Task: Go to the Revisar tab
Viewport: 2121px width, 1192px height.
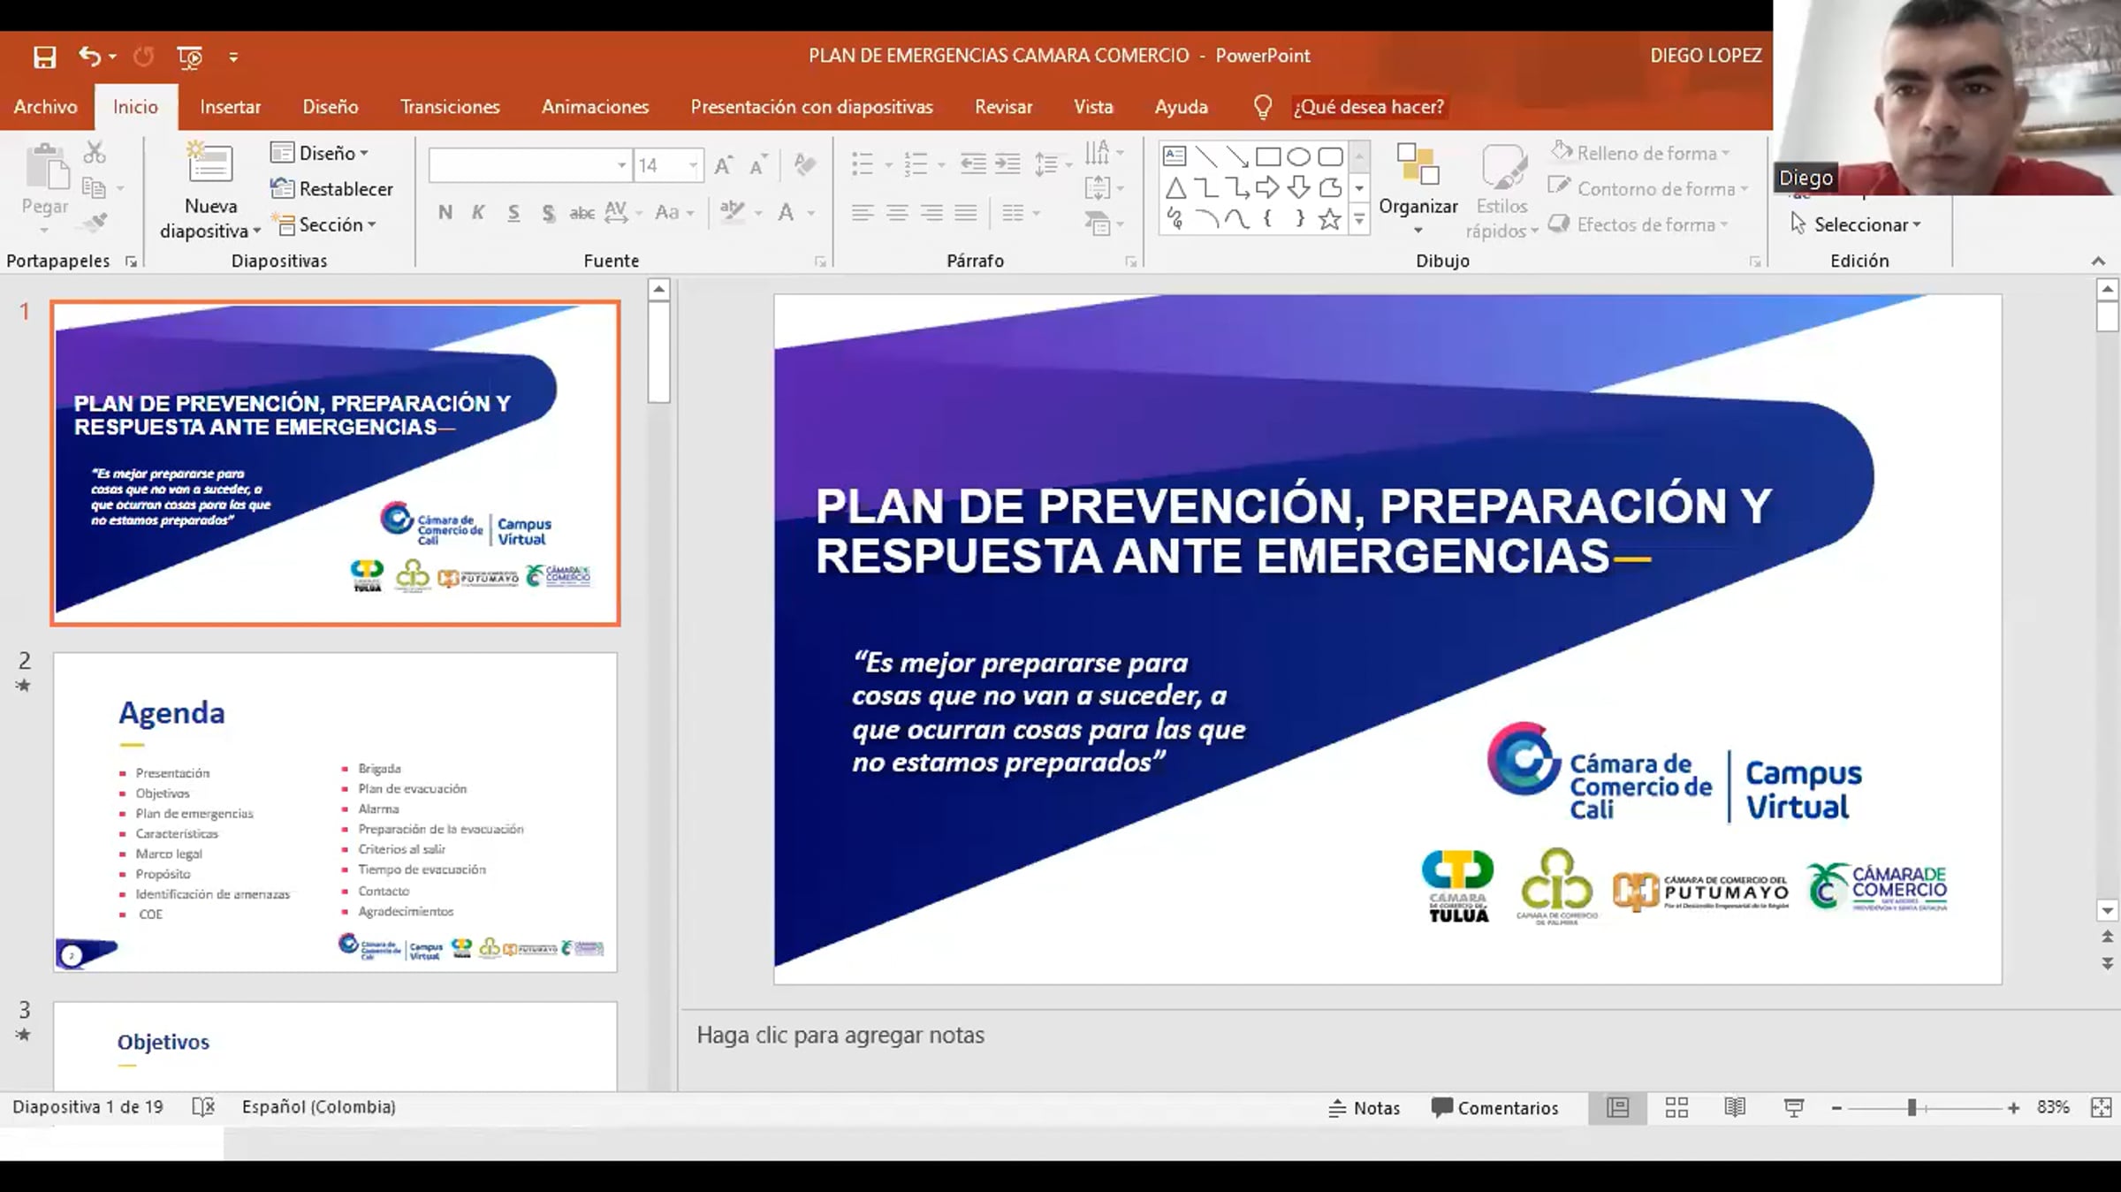Action: point(1003,107)
